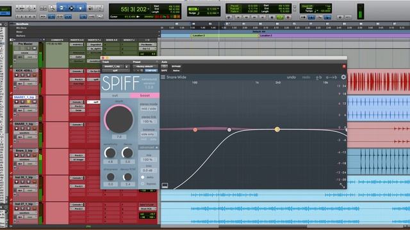This screenshot has height=230, width=410.
Task: Click the lavender EQ node
Action: point(229,130)
